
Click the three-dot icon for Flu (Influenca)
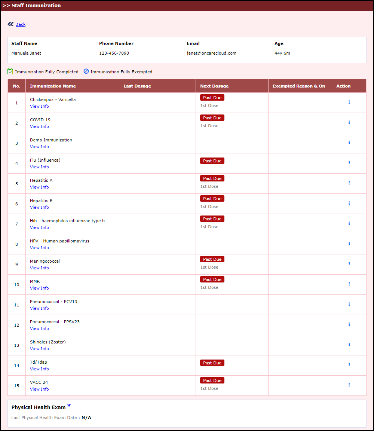tap(349, 163)
